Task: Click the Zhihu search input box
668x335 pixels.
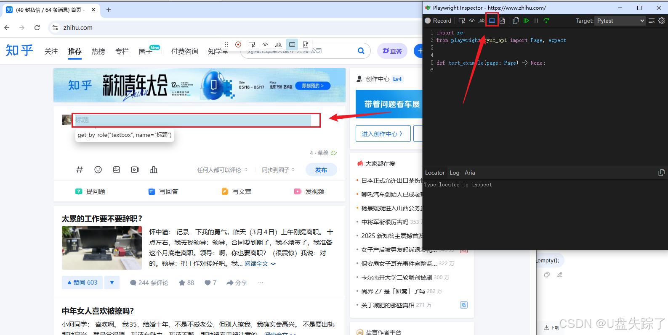Action: (x=299, y=51)
